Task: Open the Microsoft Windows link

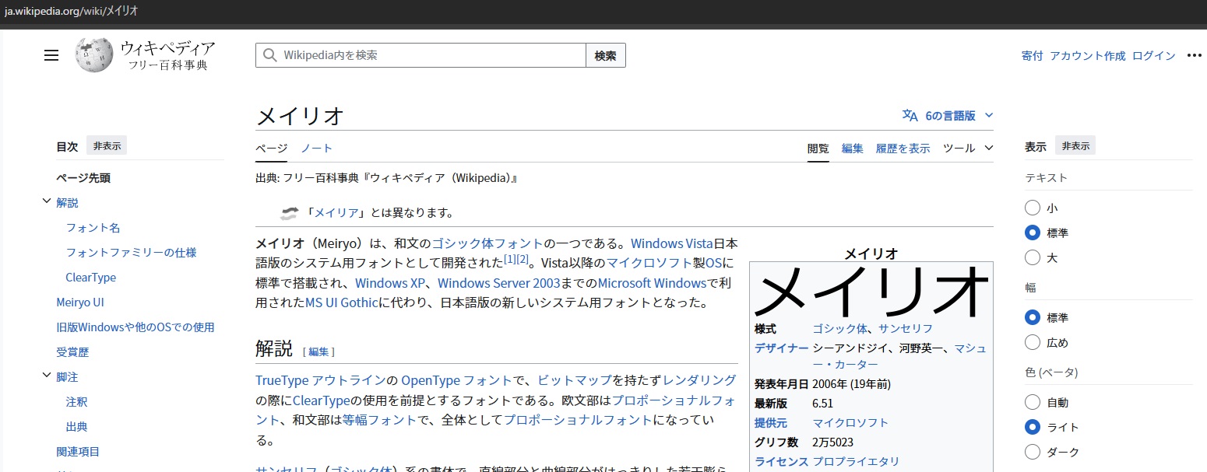Action: coord(652,283)
